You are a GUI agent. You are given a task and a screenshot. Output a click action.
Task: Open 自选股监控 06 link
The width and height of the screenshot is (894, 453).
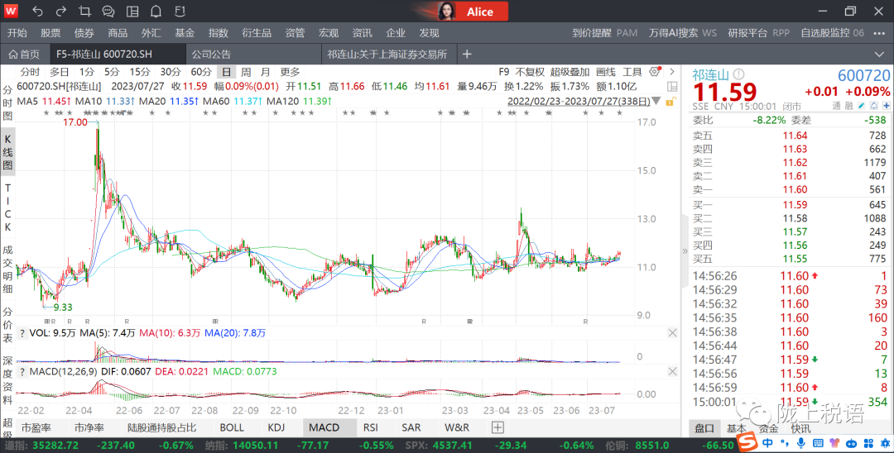(833, 33)
